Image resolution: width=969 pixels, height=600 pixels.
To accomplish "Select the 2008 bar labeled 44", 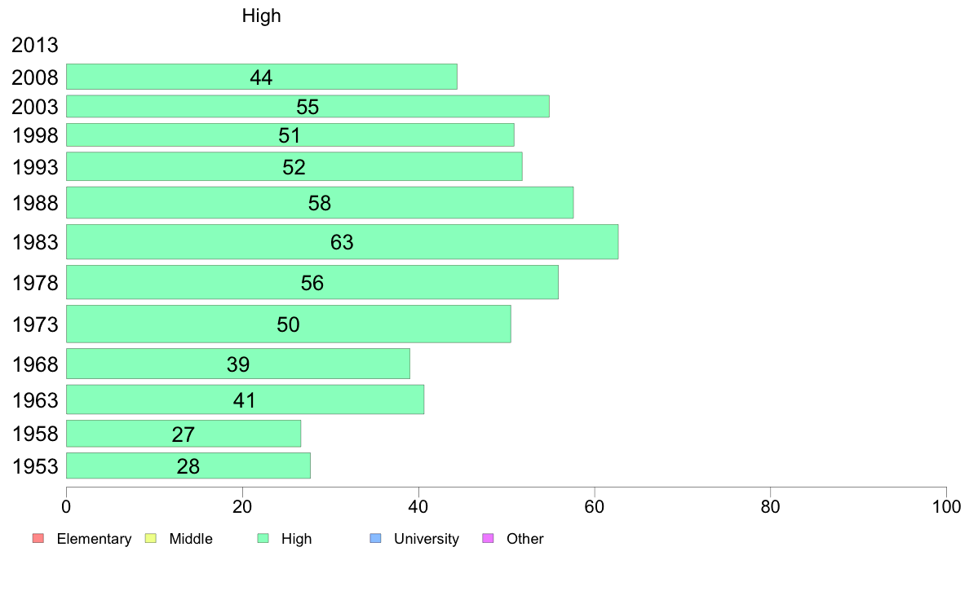I will pos(261,77).
